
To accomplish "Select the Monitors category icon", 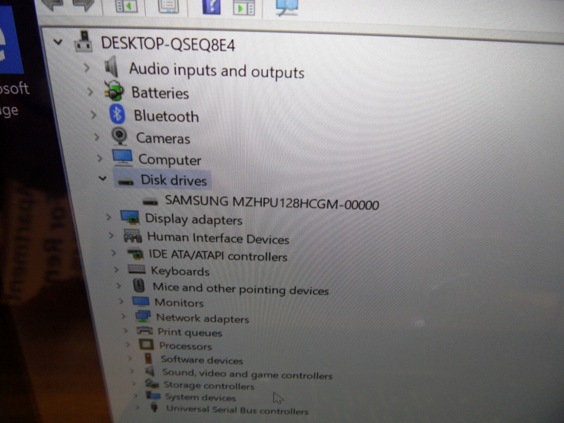I will pos(141,301).
